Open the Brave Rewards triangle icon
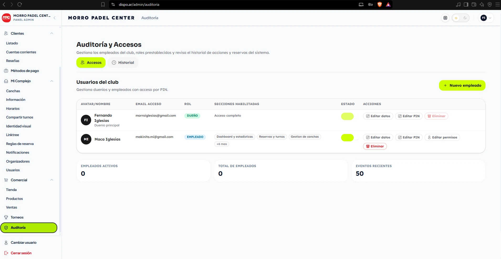Viewport: 501px width, 259px height. coord(388,4)
